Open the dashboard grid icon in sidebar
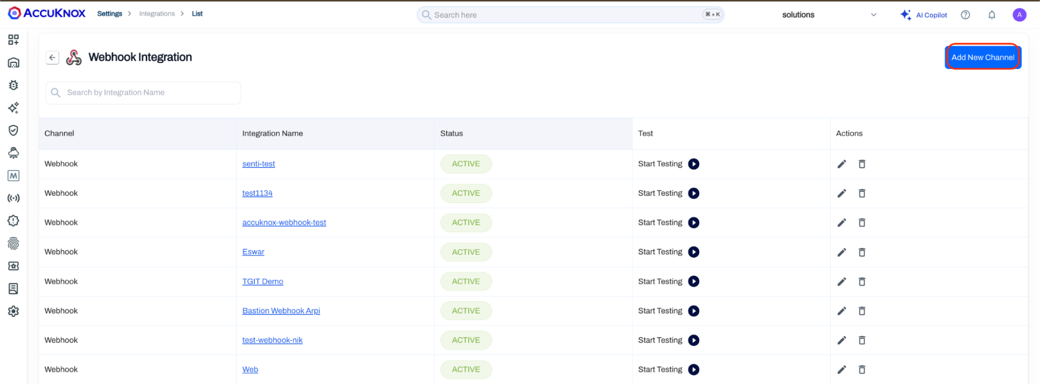1040x384 pixels. (x=14, y=40)
